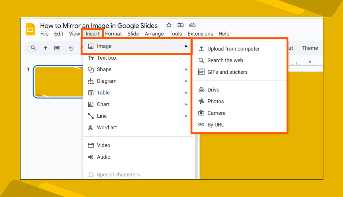Insert a Text box
The height and width of the screenshot is (197, 343).
pyautogui.click(x=107, y=58)
